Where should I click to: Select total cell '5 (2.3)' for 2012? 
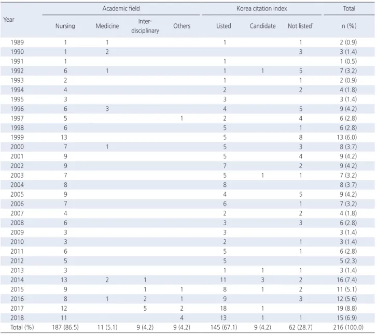click(348, 261)
